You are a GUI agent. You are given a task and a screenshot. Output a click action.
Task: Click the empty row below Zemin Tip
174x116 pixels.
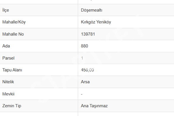click(x=87, y=114)
